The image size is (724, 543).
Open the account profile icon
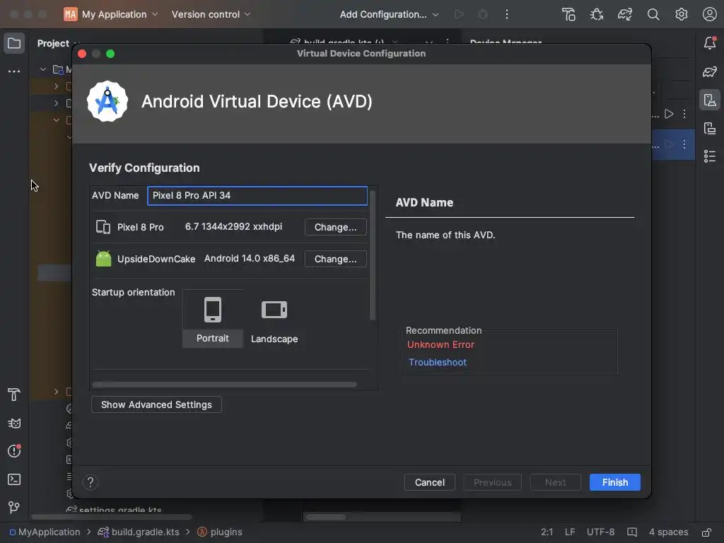[x=709, y=14]
